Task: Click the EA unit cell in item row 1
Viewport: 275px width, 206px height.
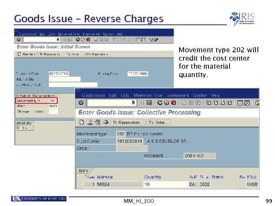Action: pyautogui.click(x=193, y=184)
